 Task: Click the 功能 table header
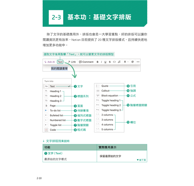70,147
